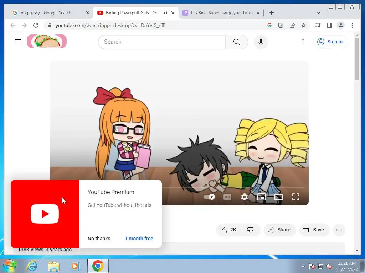
Task: Click the YouTube Premium red logo
Action: click(x=45, y=214)
